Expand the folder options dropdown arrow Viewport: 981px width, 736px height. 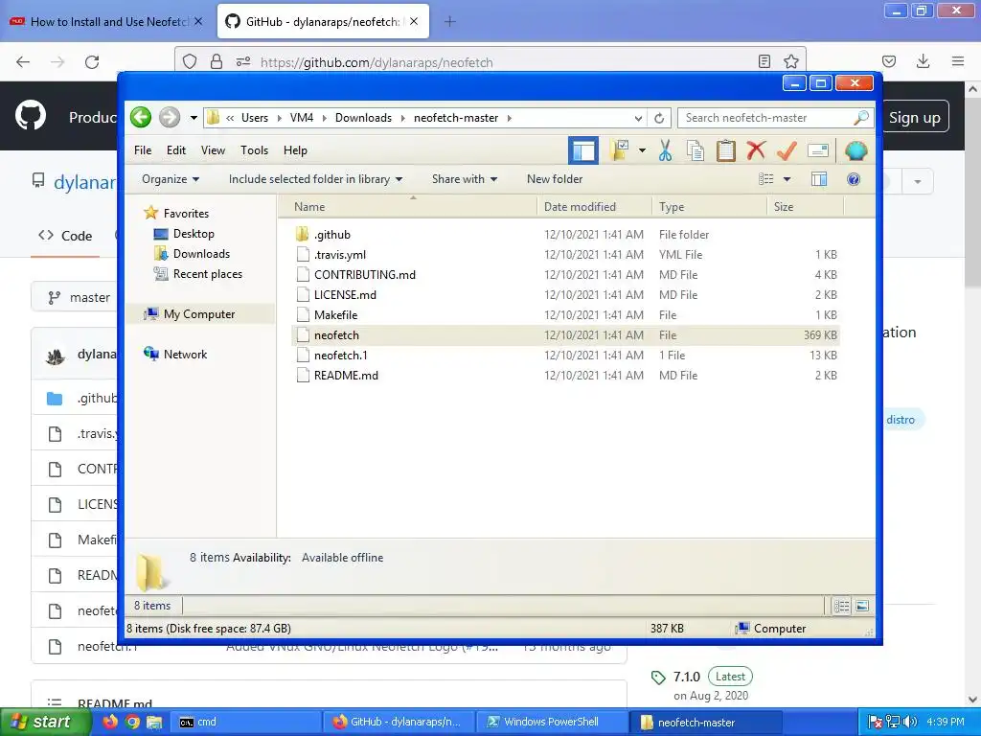tap(642, 150)
